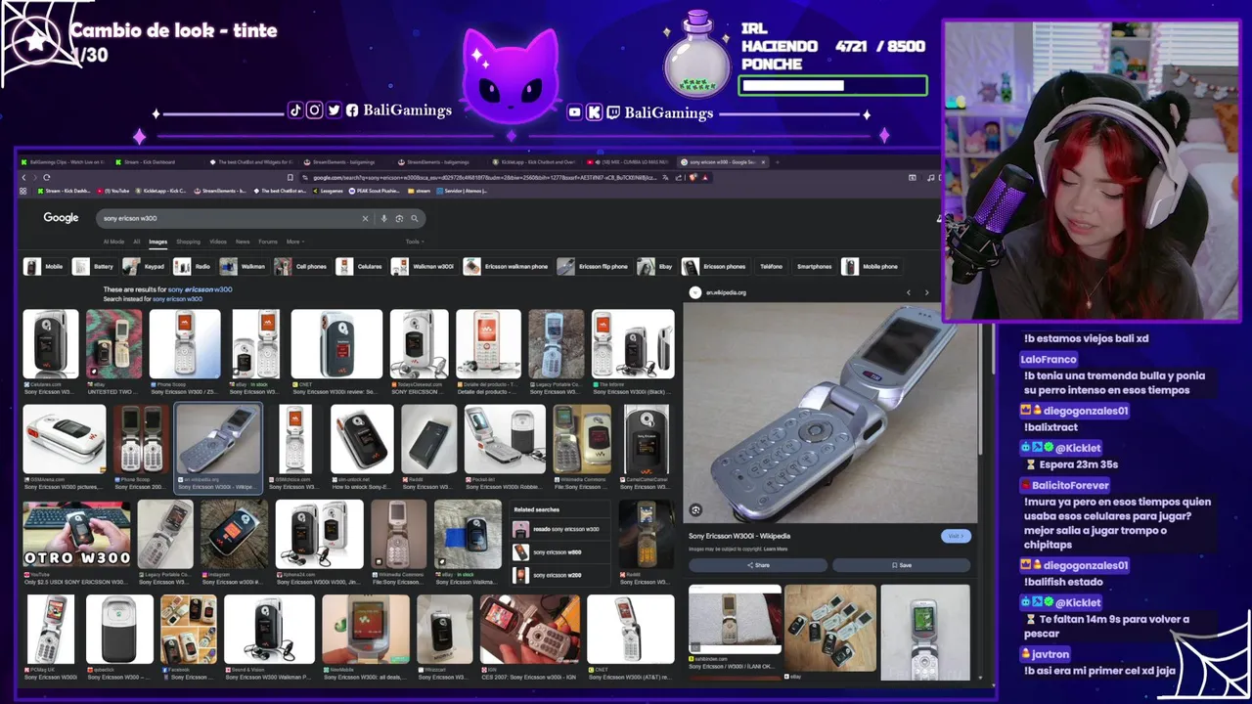
Task: Search inside image with lens icon on preview
Action: coord(695,509)
